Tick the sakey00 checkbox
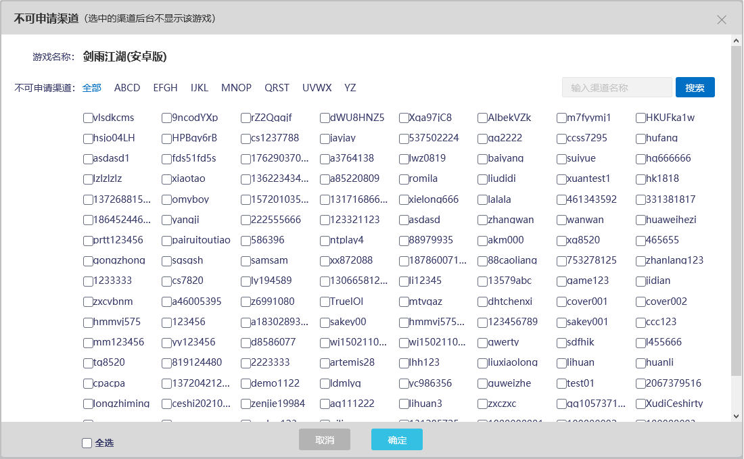 pos(325,322)
